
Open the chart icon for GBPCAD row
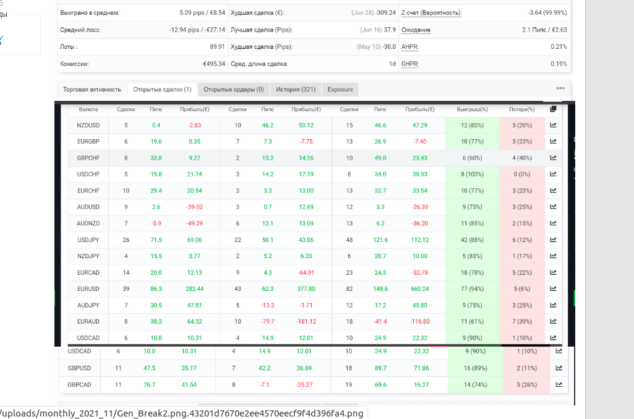point(559,384)
